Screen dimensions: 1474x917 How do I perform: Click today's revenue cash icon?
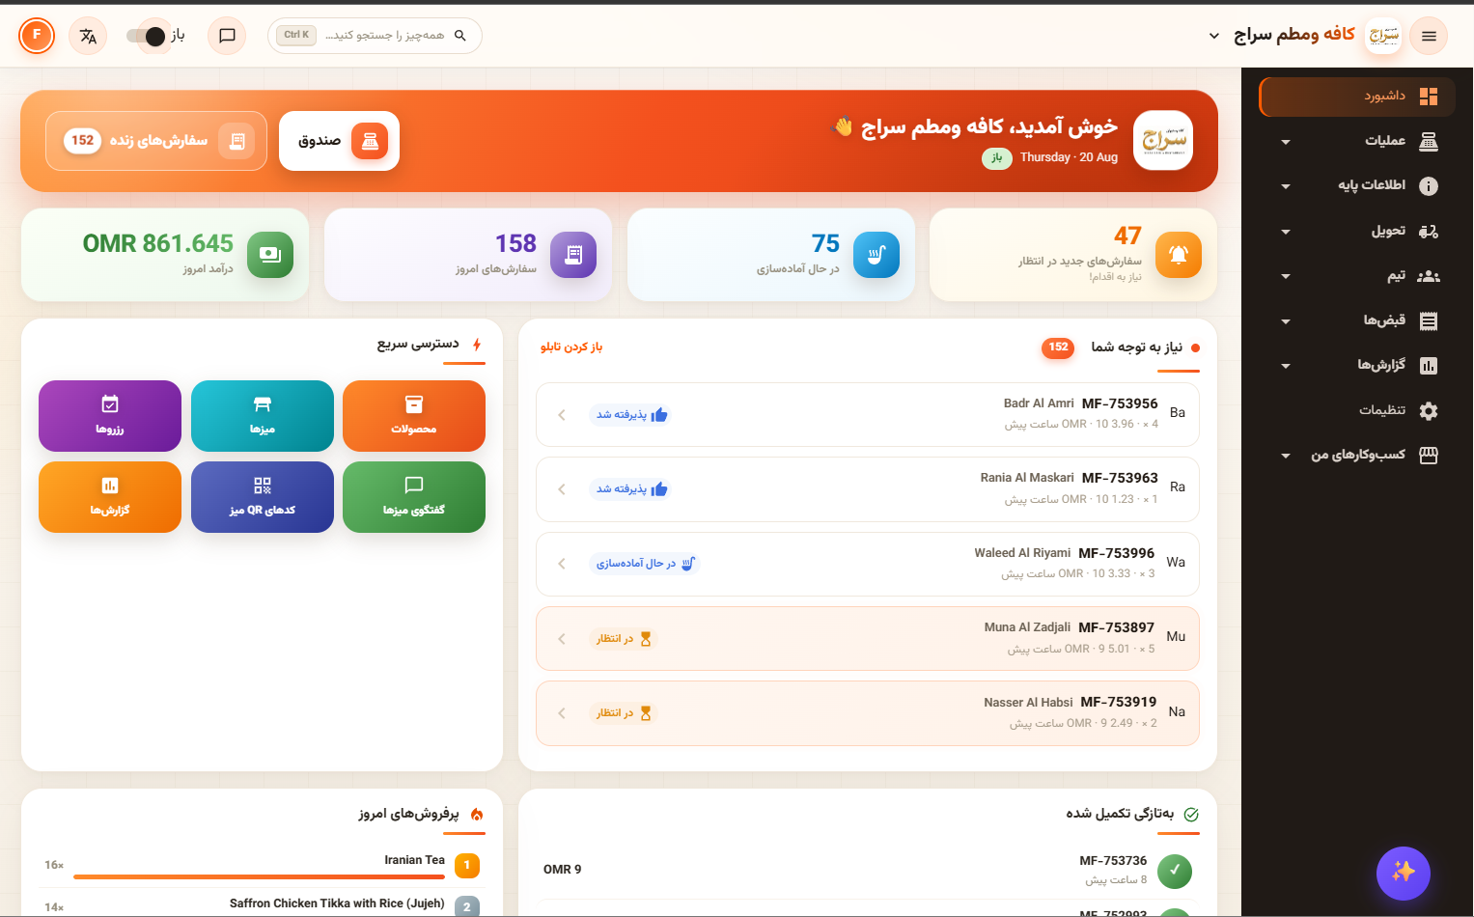[270, 255]
